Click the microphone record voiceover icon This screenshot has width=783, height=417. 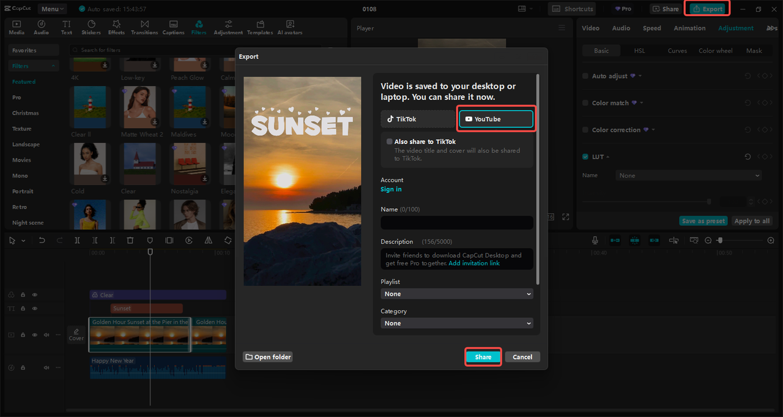click(595, 241)
